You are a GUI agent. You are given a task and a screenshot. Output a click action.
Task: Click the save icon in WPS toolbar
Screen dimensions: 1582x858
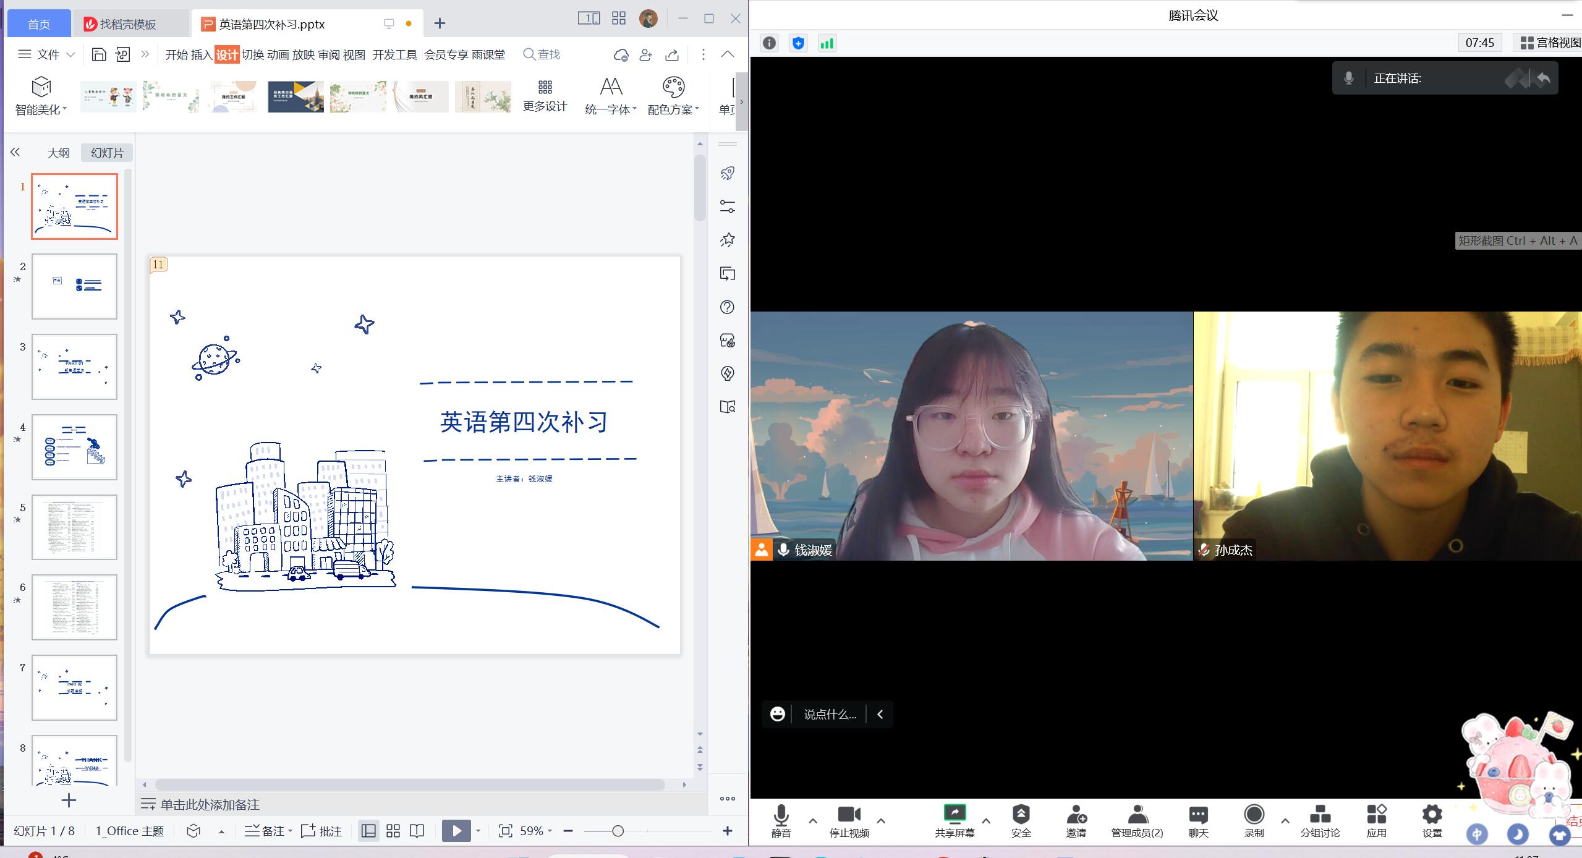pos(98,54)
